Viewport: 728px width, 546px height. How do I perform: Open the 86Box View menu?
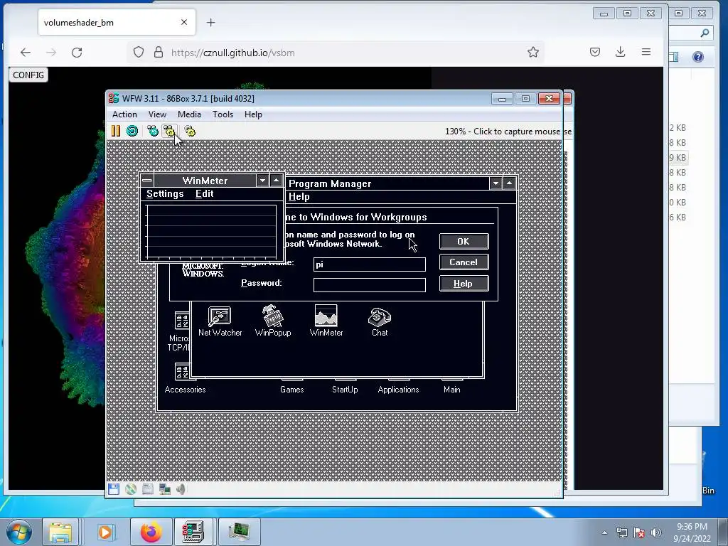[157, 114]
